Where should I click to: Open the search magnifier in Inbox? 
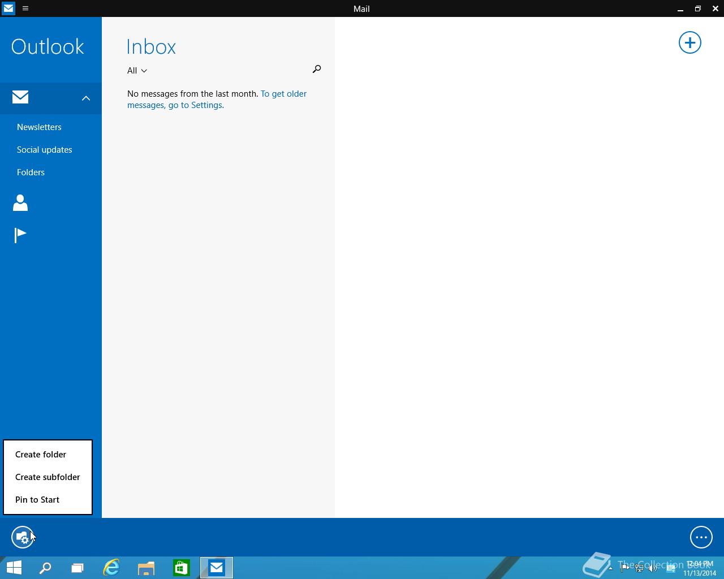pyautogui.click(x=316, y=69)
